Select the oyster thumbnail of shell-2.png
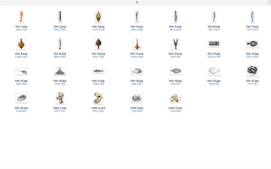271x169 pixels. point(98,98)
